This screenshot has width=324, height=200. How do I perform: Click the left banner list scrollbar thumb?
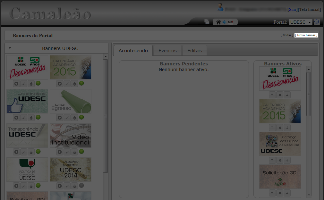pyautogui.click(x=106, y=116)
